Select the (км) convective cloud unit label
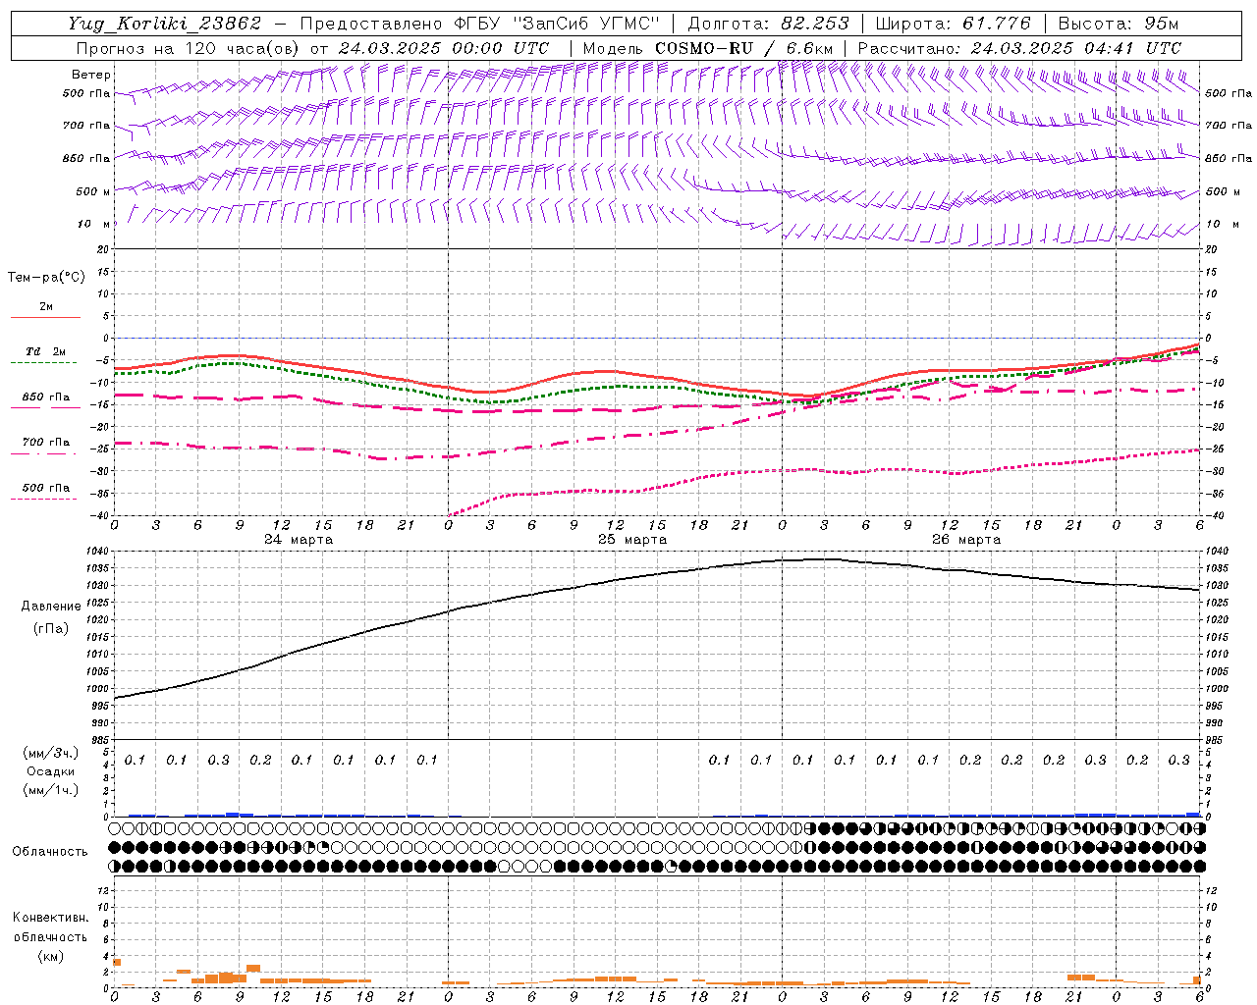 50,956
